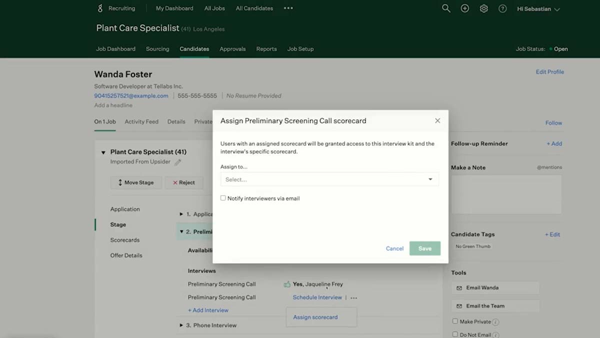The height and width of the screenshot is (338, 600).
Task: Collapse the Plant Care Specialist (41) section
Action: pyautogui.click(x=103, y=152)
